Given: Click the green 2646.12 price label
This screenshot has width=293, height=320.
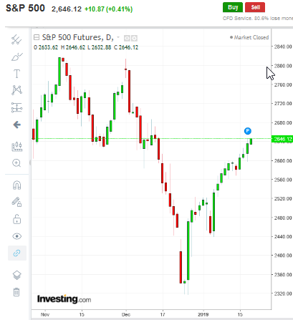Looking at the screenshot, I should coord(282,139).
